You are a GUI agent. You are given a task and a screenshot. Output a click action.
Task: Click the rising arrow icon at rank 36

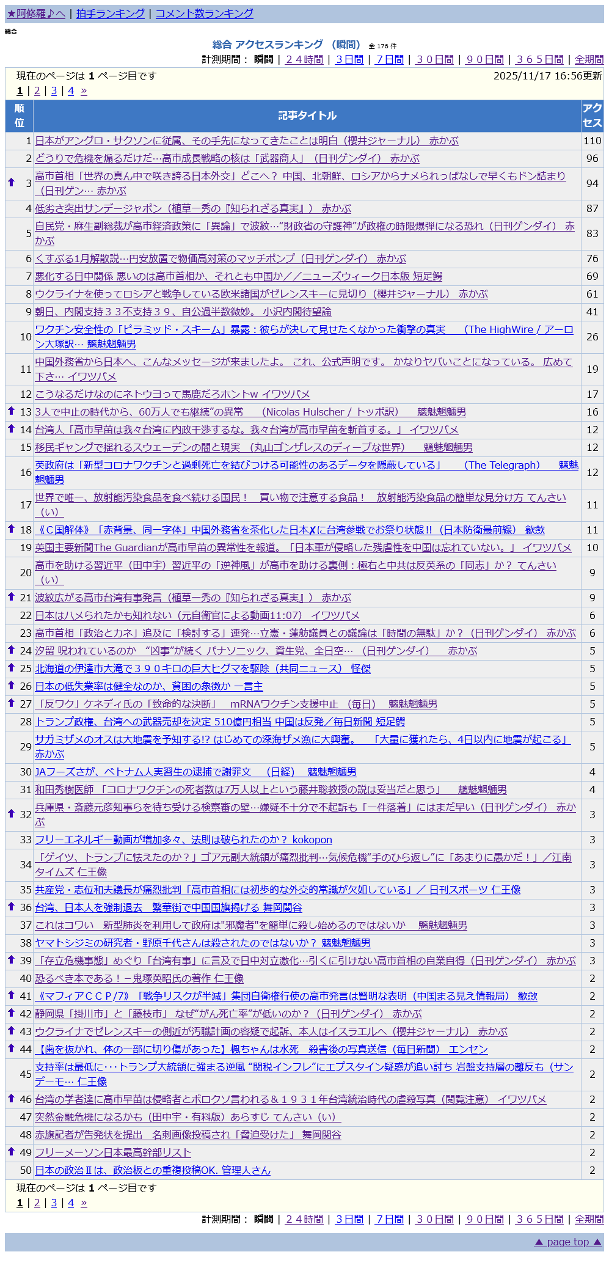[11, 907]
